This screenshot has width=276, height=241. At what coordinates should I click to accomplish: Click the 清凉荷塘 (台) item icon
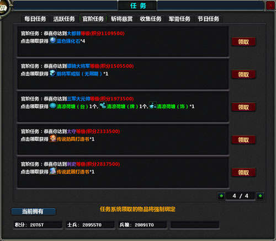pos(52,106)
